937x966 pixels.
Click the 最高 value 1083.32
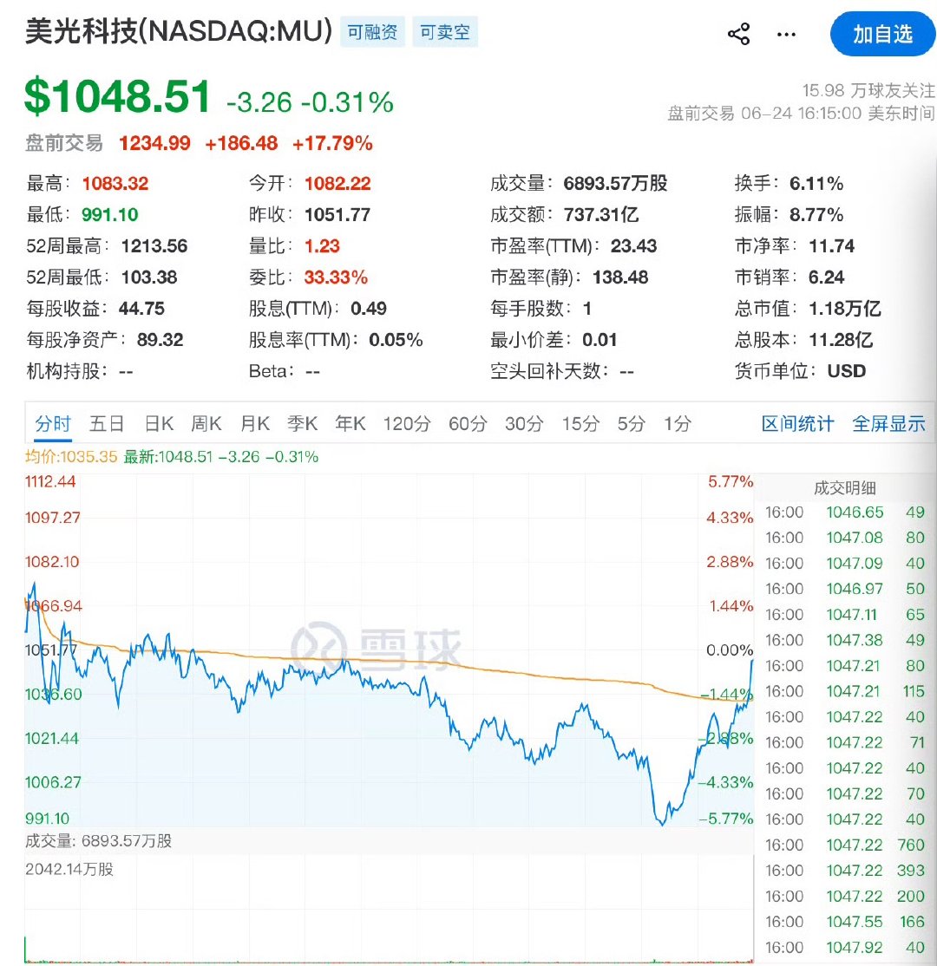tap(115, 184)
